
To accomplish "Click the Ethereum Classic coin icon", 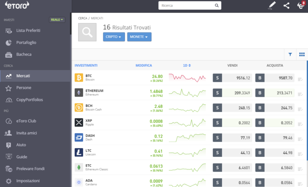I will click(79, 168).
